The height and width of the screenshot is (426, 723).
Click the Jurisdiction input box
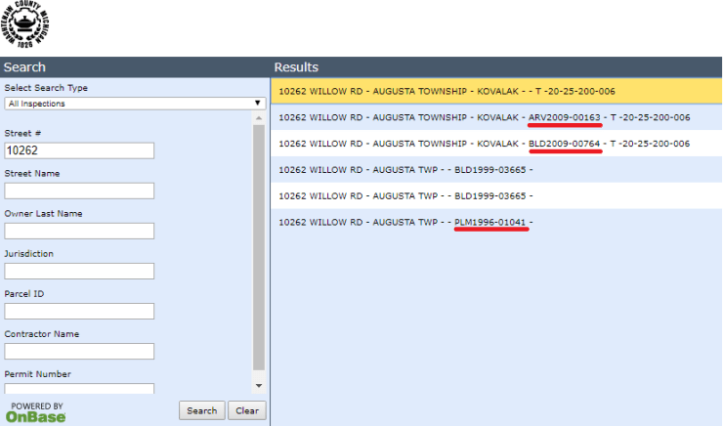(x=79, y=271)
